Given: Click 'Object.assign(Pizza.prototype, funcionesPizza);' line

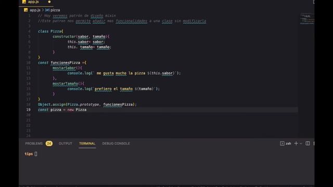Looking at the screenshot, I should pos(87,104).
